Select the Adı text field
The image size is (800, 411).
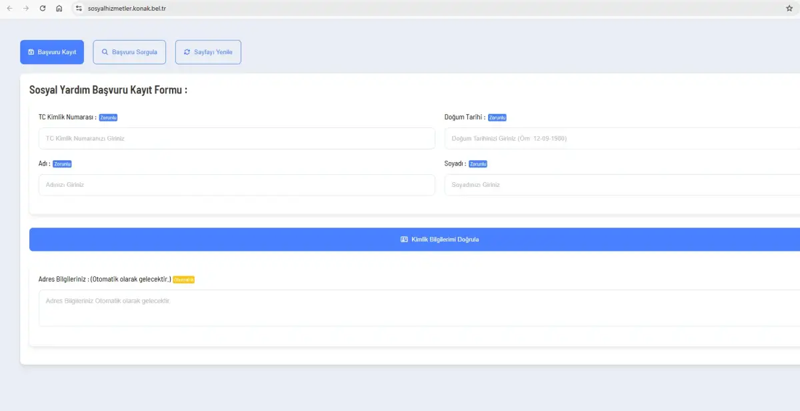click(x=237, y=185)
